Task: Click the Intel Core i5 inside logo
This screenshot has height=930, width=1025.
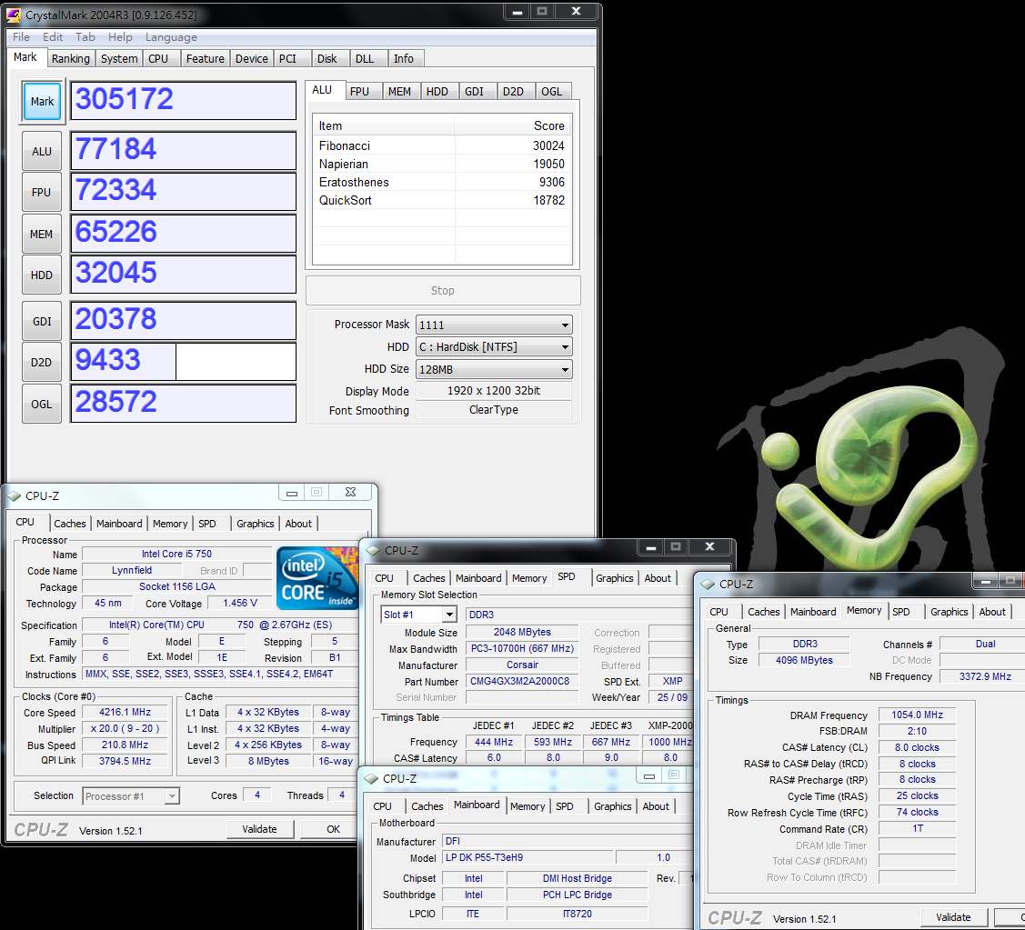Action: [317, 578]
